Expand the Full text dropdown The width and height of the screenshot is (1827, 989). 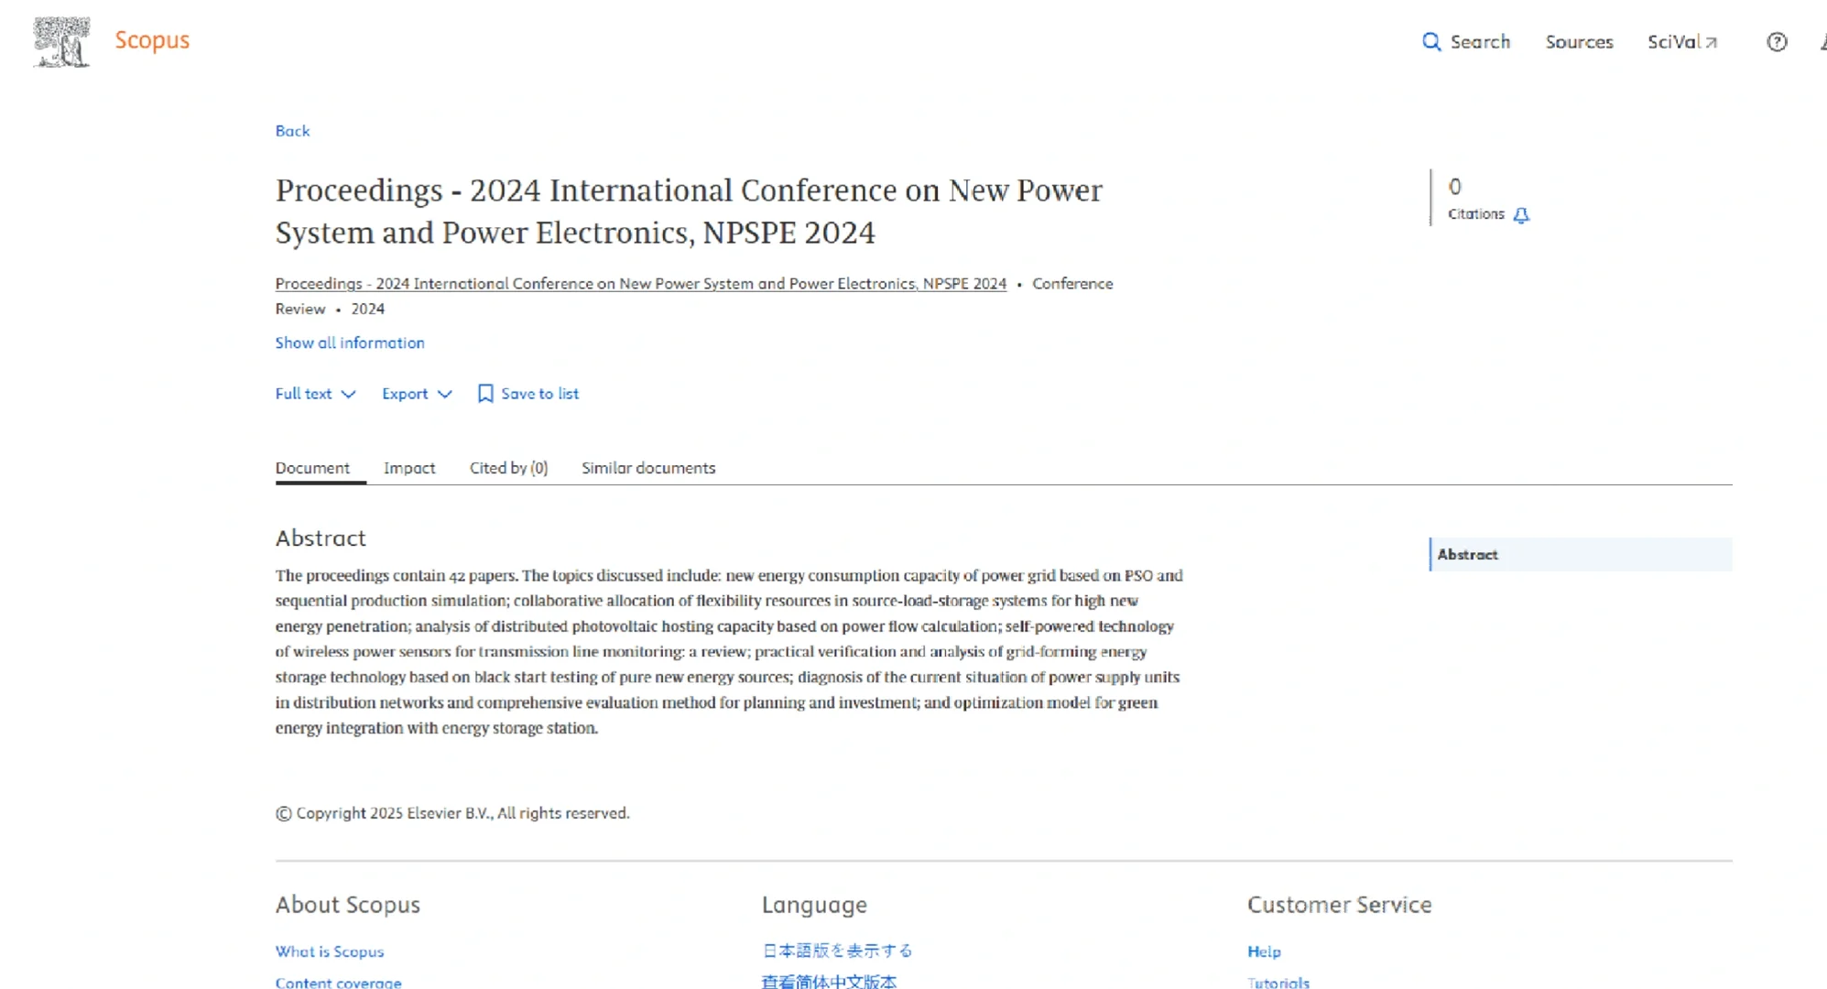coord(315,394)
